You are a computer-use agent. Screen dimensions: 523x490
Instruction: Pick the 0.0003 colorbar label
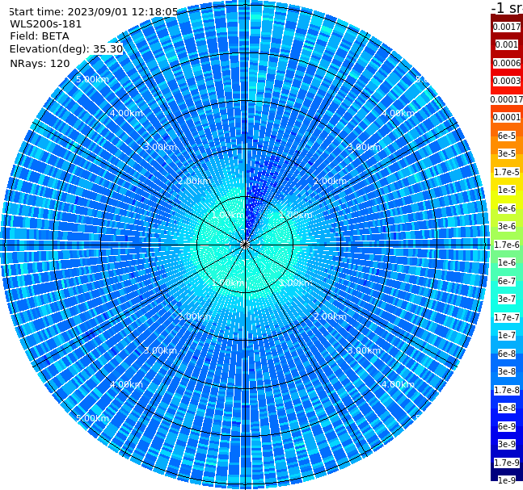coord(507,81)
